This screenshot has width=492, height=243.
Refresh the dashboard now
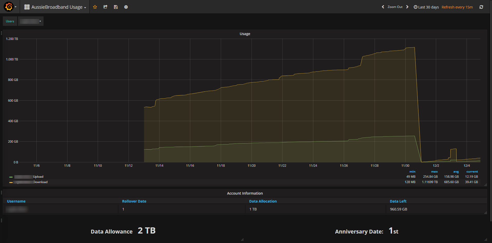[481, 7]
